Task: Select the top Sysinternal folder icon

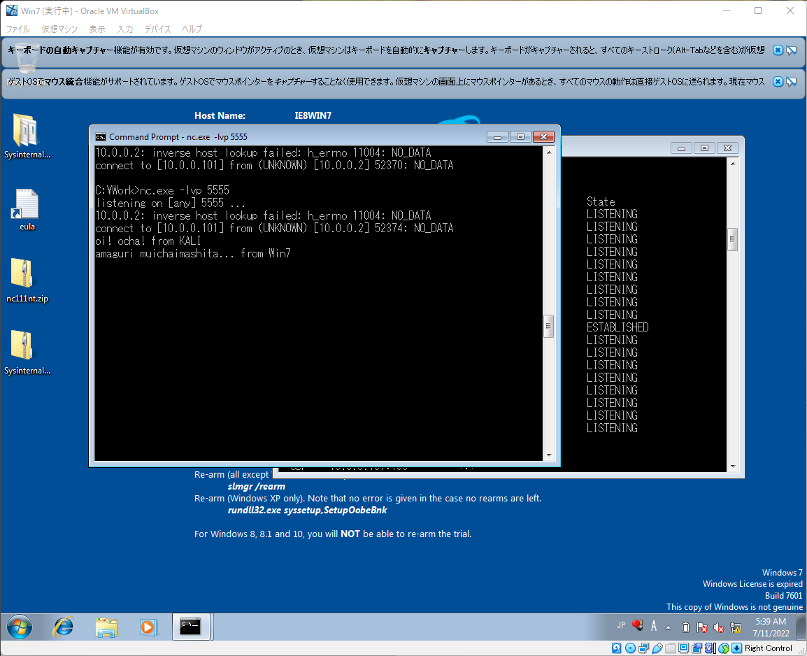Action: [x=27, y=136]
